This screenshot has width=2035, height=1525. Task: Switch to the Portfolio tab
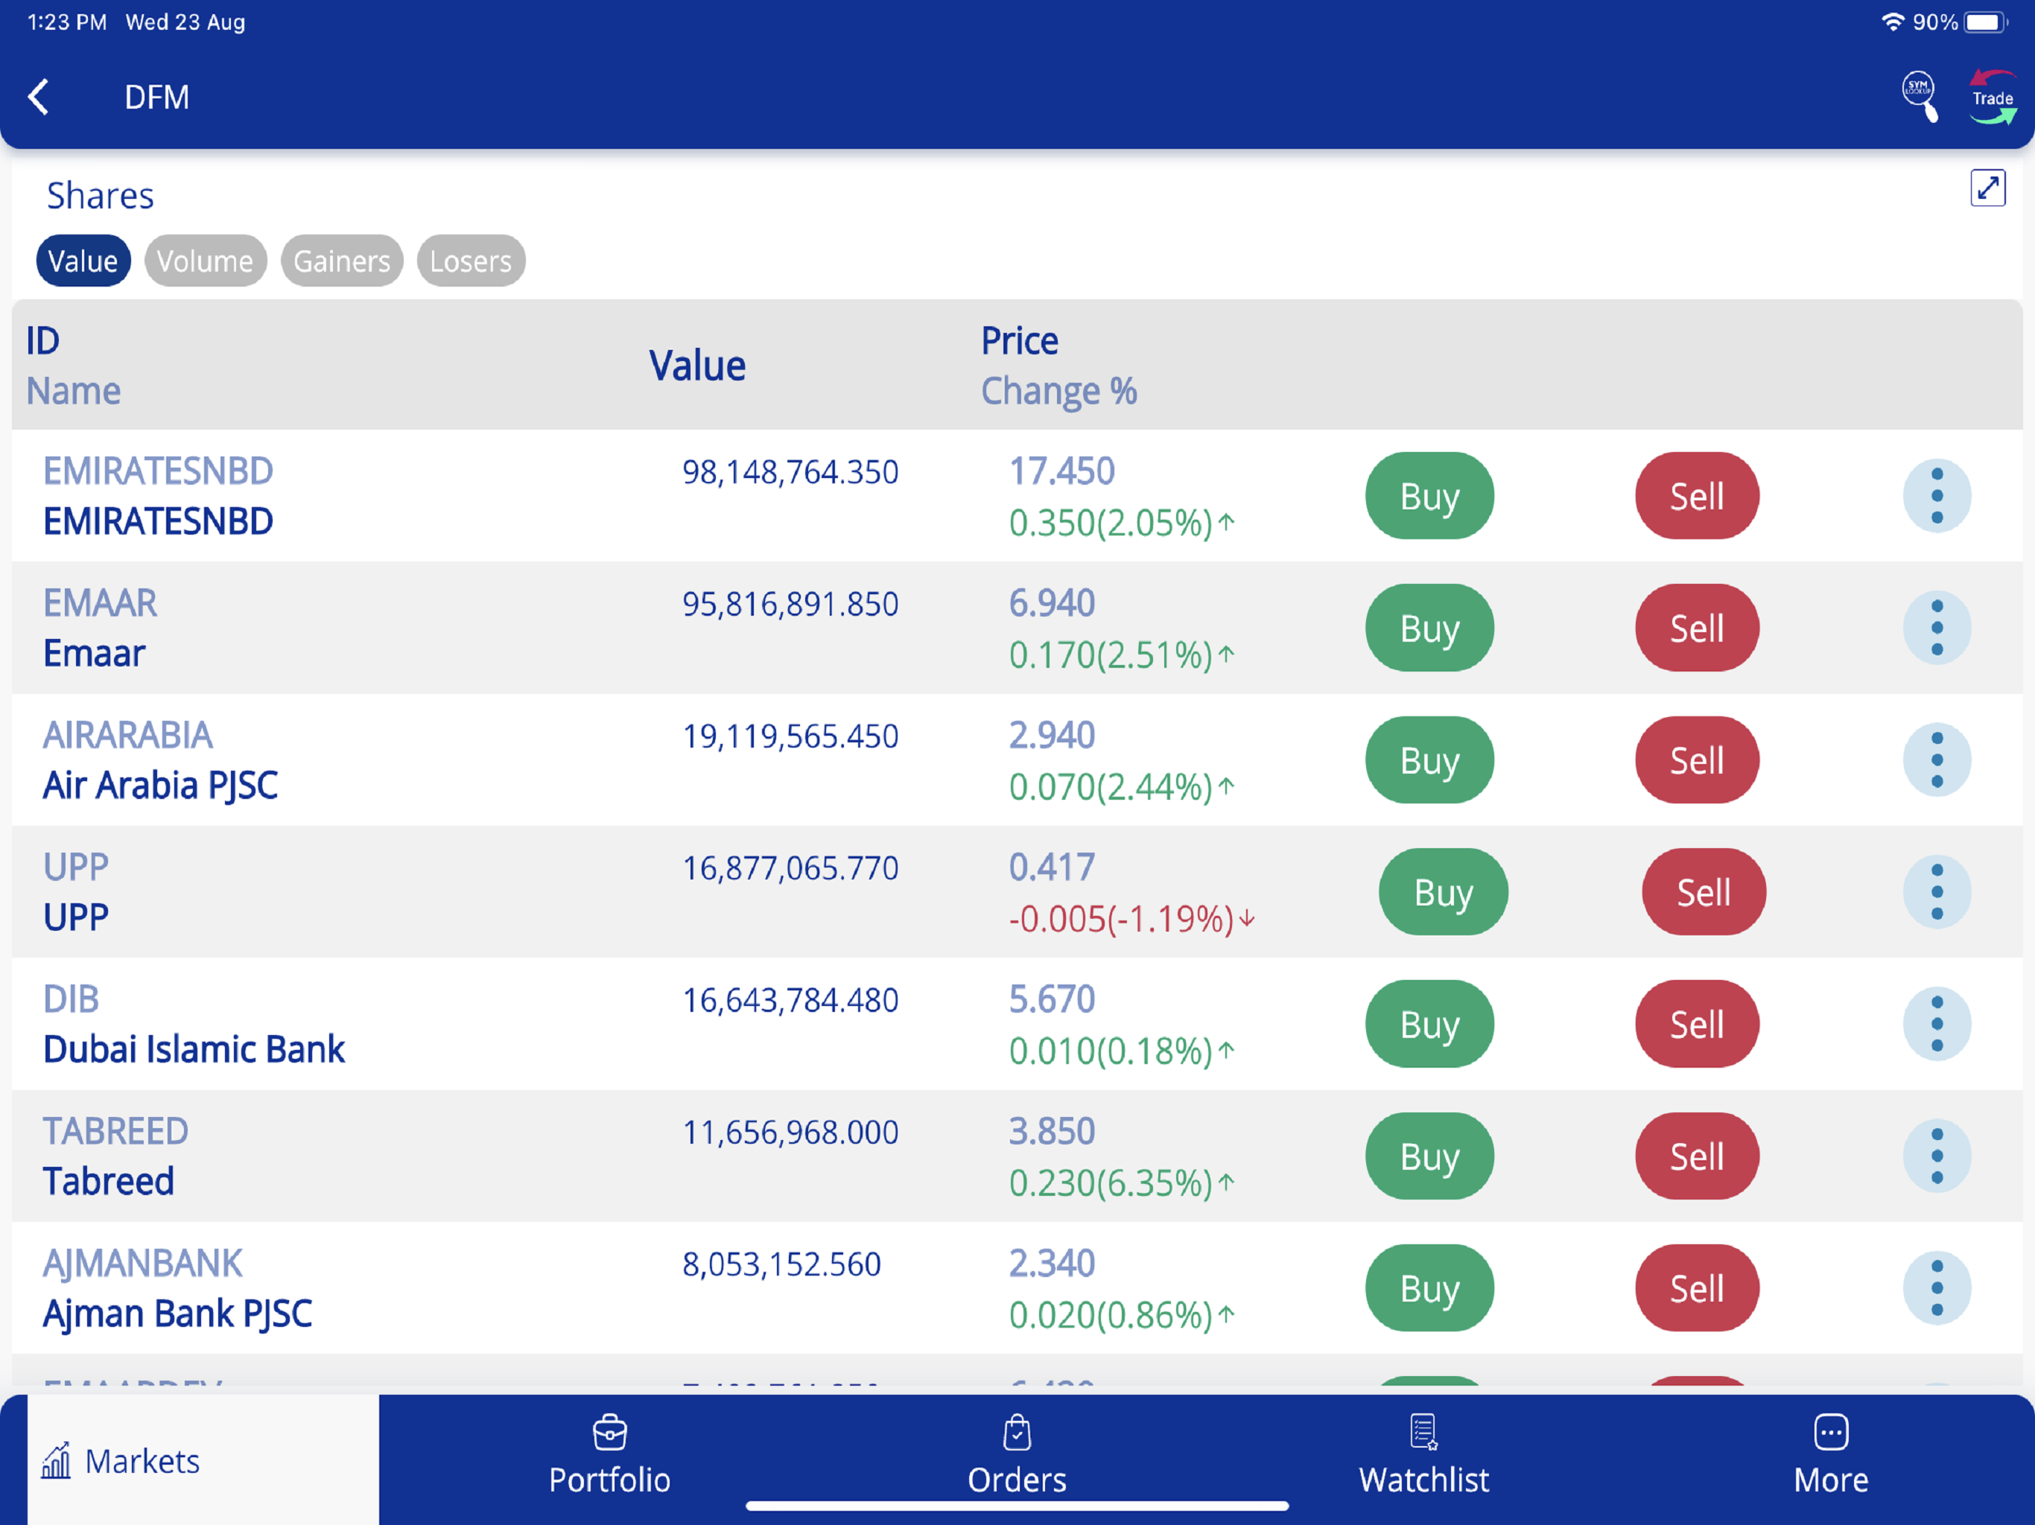(609, 1456)
